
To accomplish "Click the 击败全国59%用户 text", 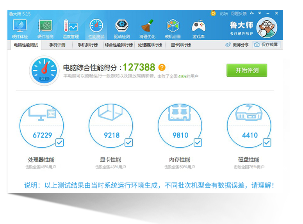I will pyautogui.click(x=180, y=167).
